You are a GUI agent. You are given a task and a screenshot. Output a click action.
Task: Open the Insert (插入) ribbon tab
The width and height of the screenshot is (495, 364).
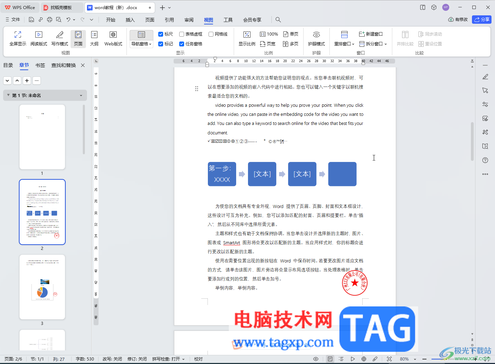click(130, 20)
